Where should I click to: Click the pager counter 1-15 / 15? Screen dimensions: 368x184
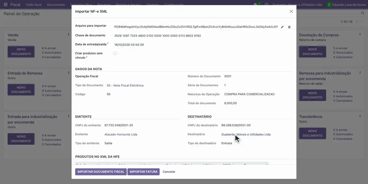[346, 22]
